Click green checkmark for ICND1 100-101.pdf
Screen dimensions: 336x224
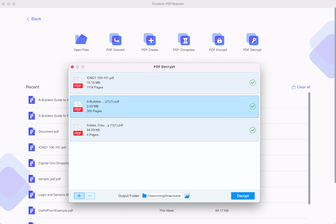click(x=252, y=83)
